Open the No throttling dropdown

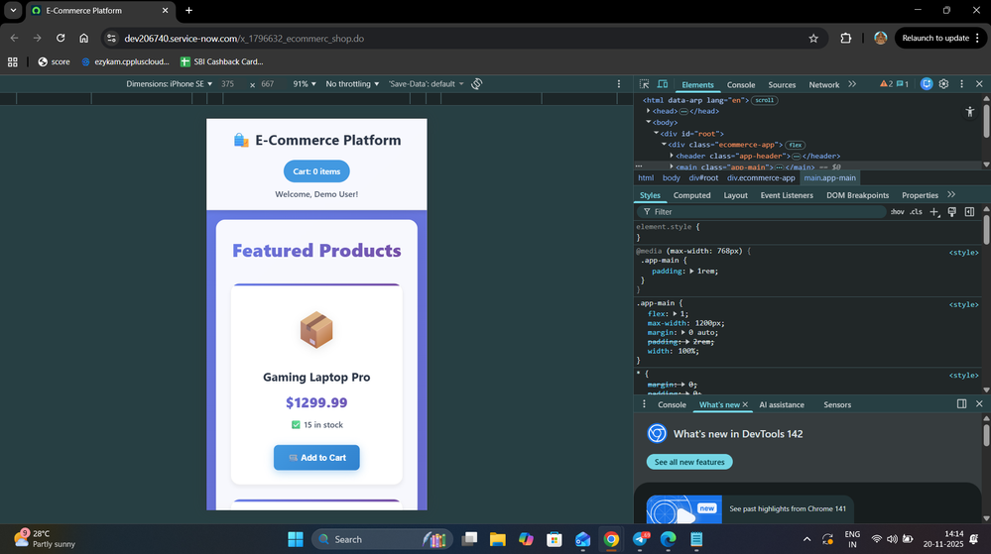coord(352,84)
